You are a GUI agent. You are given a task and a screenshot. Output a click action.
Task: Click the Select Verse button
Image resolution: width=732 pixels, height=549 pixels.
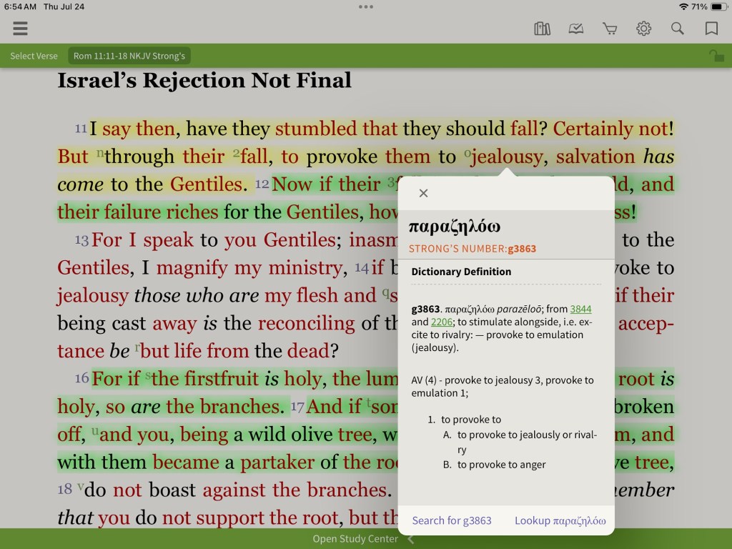[34, 56]
